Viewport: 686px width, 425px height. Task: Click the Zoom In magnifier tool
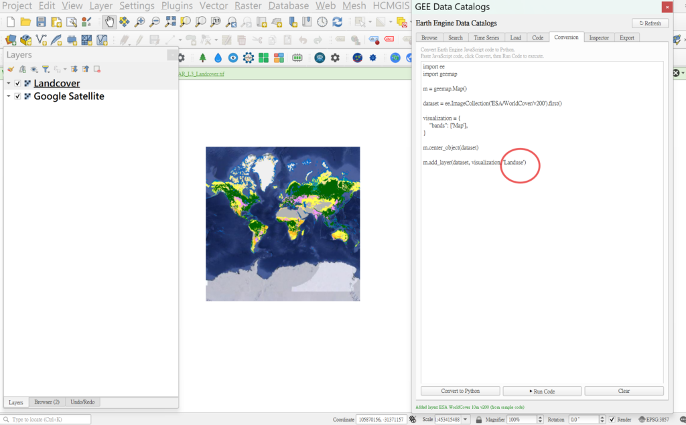[x=139, y=22]
